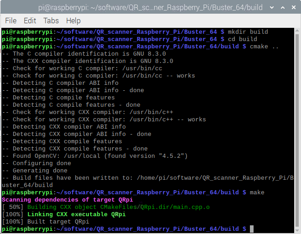Open the Help menu

click(x=73, y=21)
